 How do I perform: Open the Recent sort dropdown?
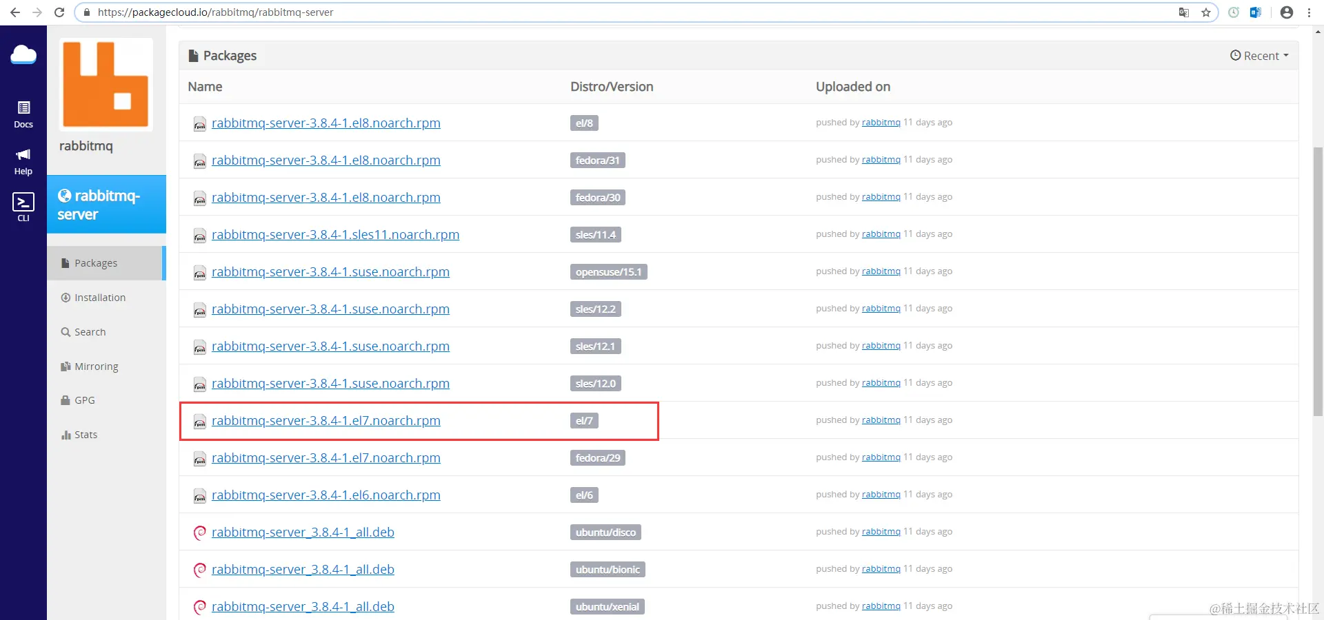[x=1259, y=56]
